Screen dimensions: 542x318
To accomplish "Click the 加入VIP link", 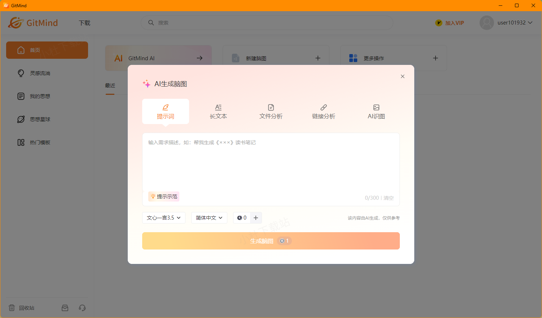I will (x=454, y=23).
